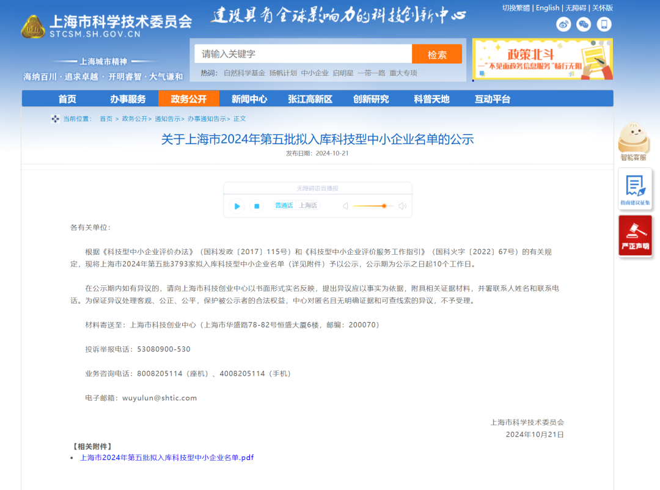Open the 政务公开 navigation tab
Viewport: 660px width, 490px height.
[188, 99]
